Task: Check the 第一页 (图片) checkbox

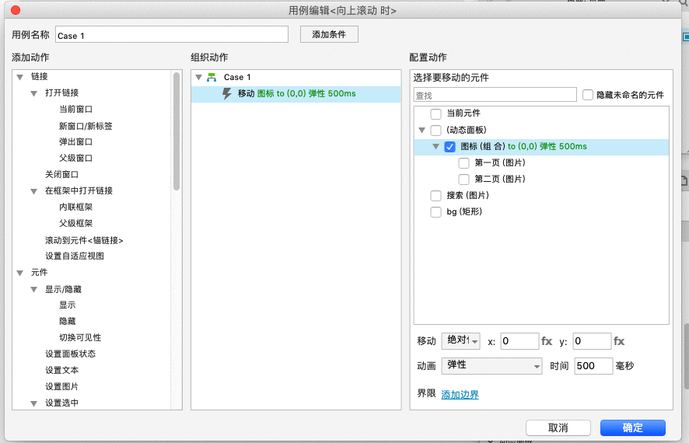Action: click(x=463, y=163)
